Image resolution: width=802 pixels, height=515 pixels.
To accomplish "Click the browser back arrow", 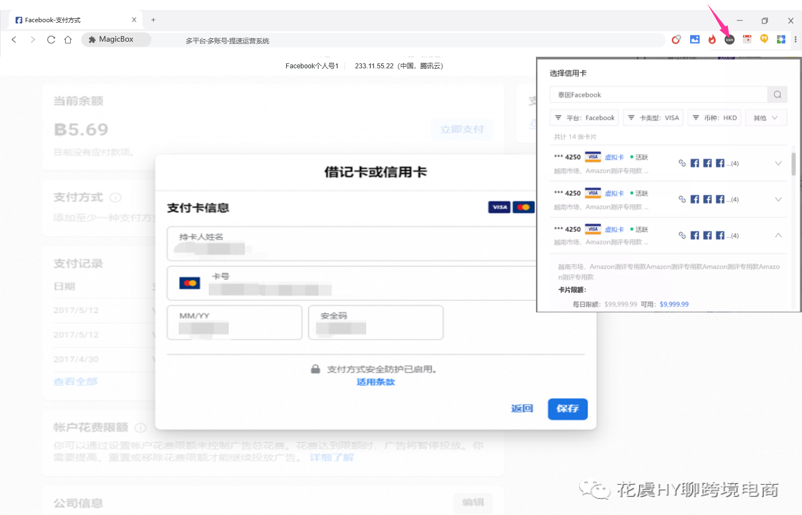I will [14, 39].
